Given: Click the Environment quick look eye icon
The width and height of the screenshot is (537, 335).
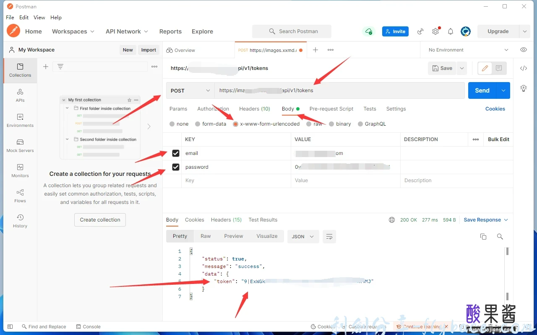Looking at the screenshot, I should pyautogui.click(x=524, y=50).
